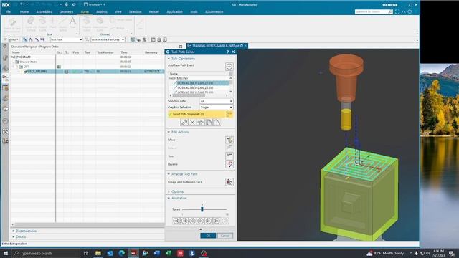
Task: Collapse the Analyze Tool Path section
Action: tap(169, 174)
